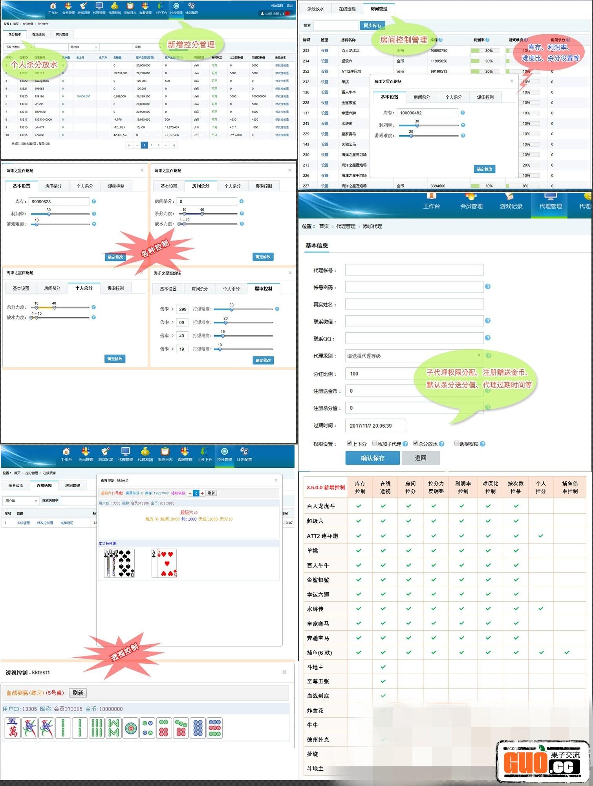Adjust 打爆难度 slider for 倍率 19
This screenshot has height=786, width=593.
220,349
